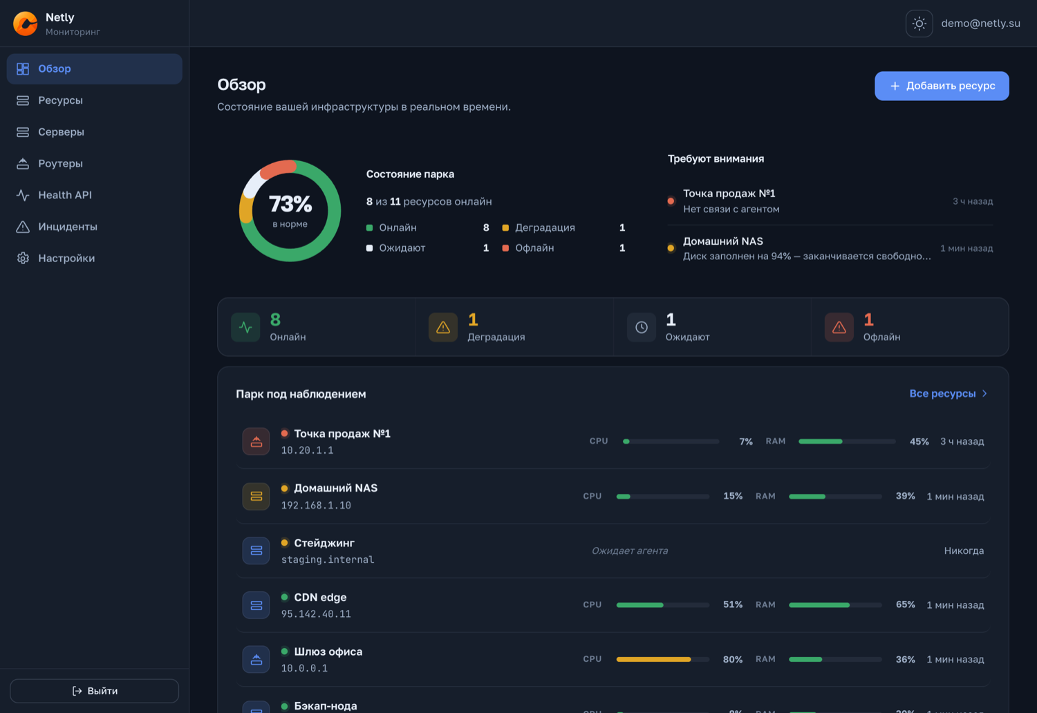The image size is (1037, 713).
Task: Click the red alert icon beside Офлайн
Action: (839, 327)
